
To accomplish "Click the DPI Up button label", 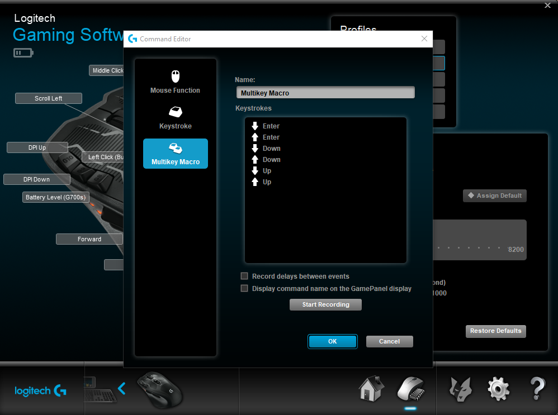I will tap(37, 147).
